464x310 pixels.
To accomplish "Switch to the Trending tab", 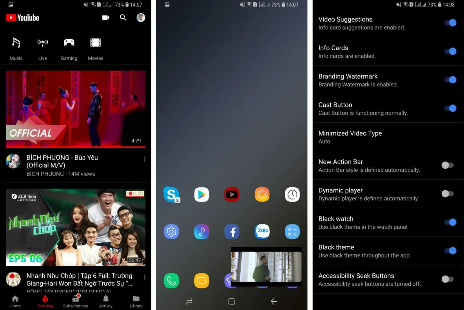I will pyautogui.click(x=45, y=302).
